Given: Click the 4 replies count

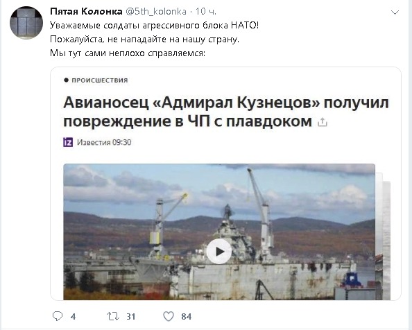Looking at the screenshot, I should (73, 317).
